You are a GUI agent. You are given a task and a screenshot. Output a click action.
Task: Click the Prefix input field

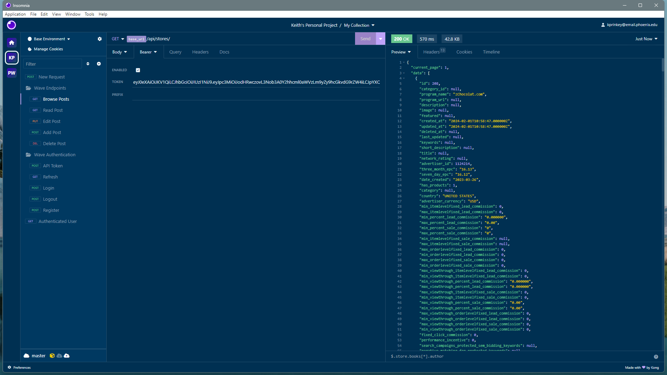[256, 95]
